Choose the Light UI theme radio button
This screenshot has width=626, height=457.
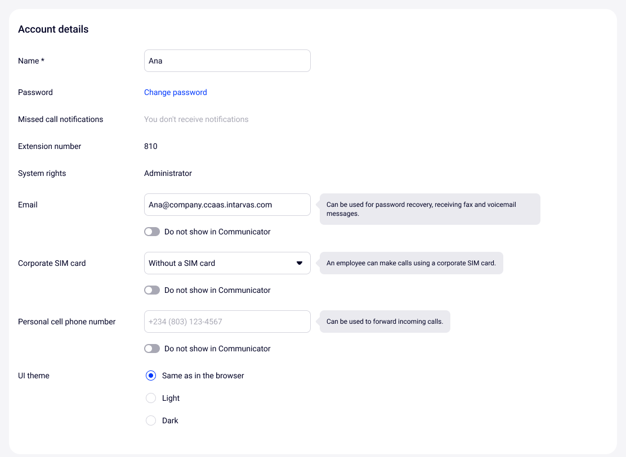coord(151,398)
